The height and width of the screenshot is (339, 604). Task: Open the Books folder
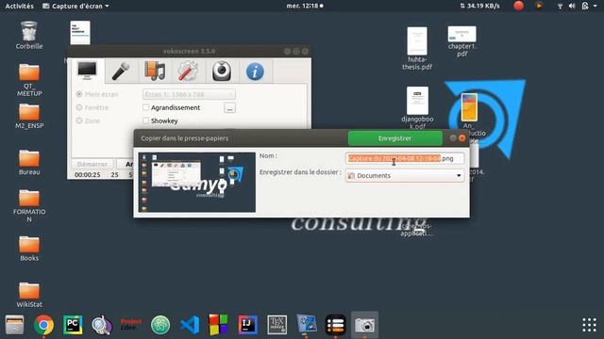[29, 249]
